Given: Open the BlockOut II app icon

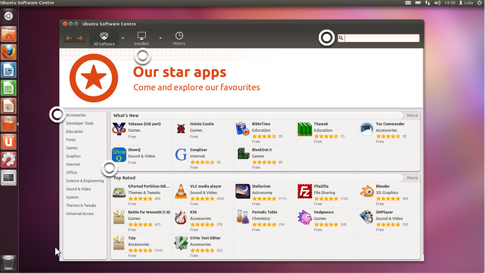Looking at the screenshot, I should coord(243,154).
